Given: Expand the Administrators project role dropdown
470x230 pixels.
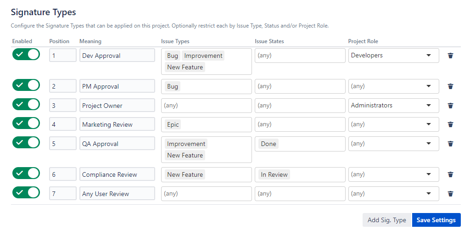Looking at the screenshot, I should (393, 106).
